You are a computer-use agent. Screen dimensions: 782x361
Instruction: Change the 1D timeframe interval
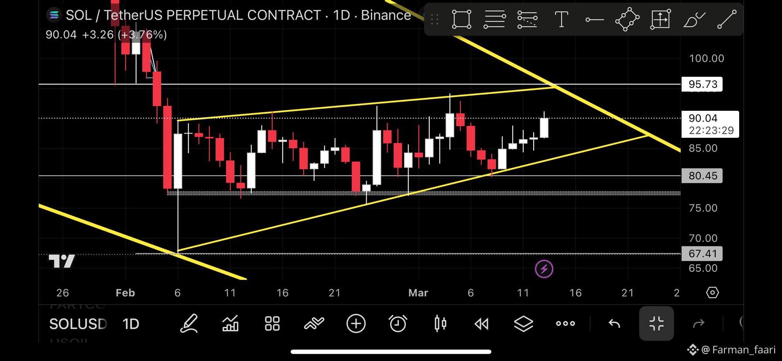(130, 324)
